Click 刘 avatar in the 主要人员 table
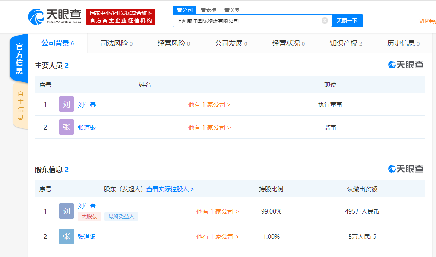This screenshot has width=436, height=257. point(66,105)
